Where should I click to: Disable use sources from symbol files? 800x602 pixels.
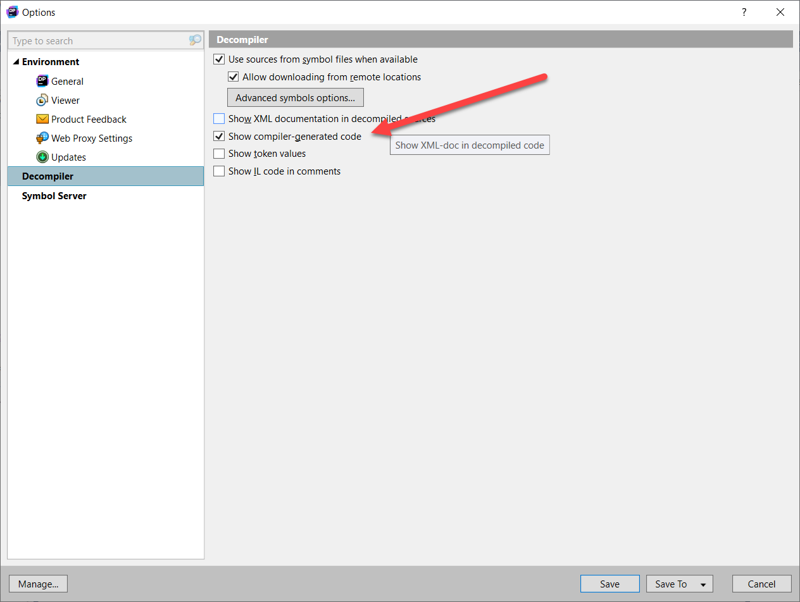(220, 59)
